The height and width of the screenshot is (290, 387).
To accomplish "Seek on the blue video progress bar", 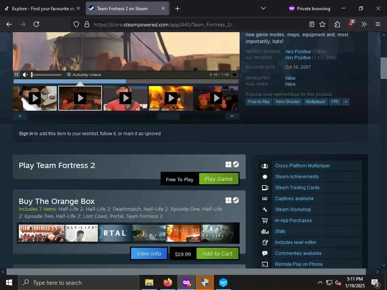I will click(126, 81).
